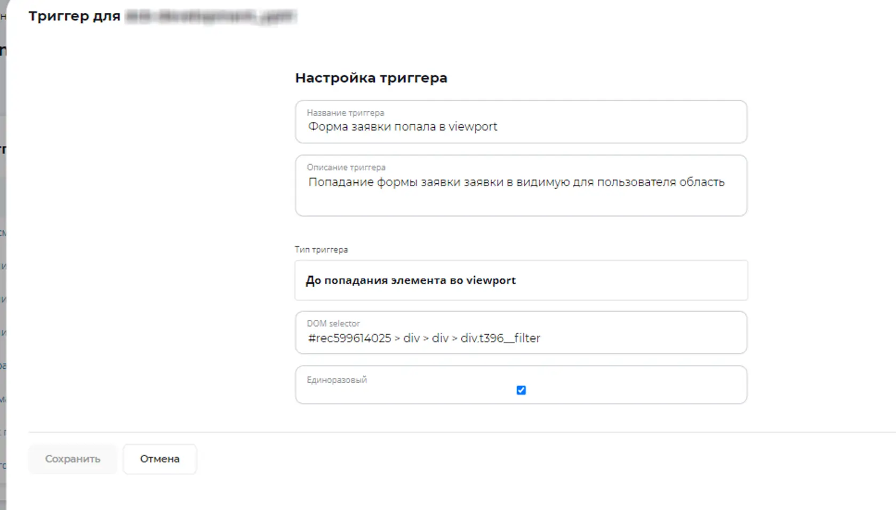The width and height of the screenshot is (896, 510).
Task: Click the DOM selector label
Action: click(x=333, y=323)
